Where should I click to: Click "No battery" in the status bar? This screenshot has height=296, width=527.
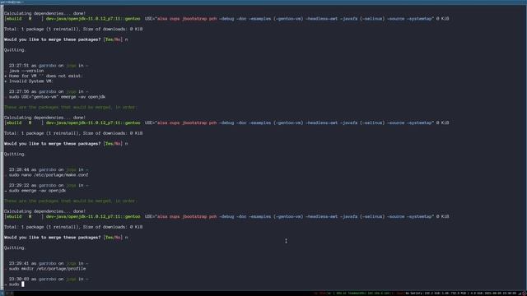point(414,294)
